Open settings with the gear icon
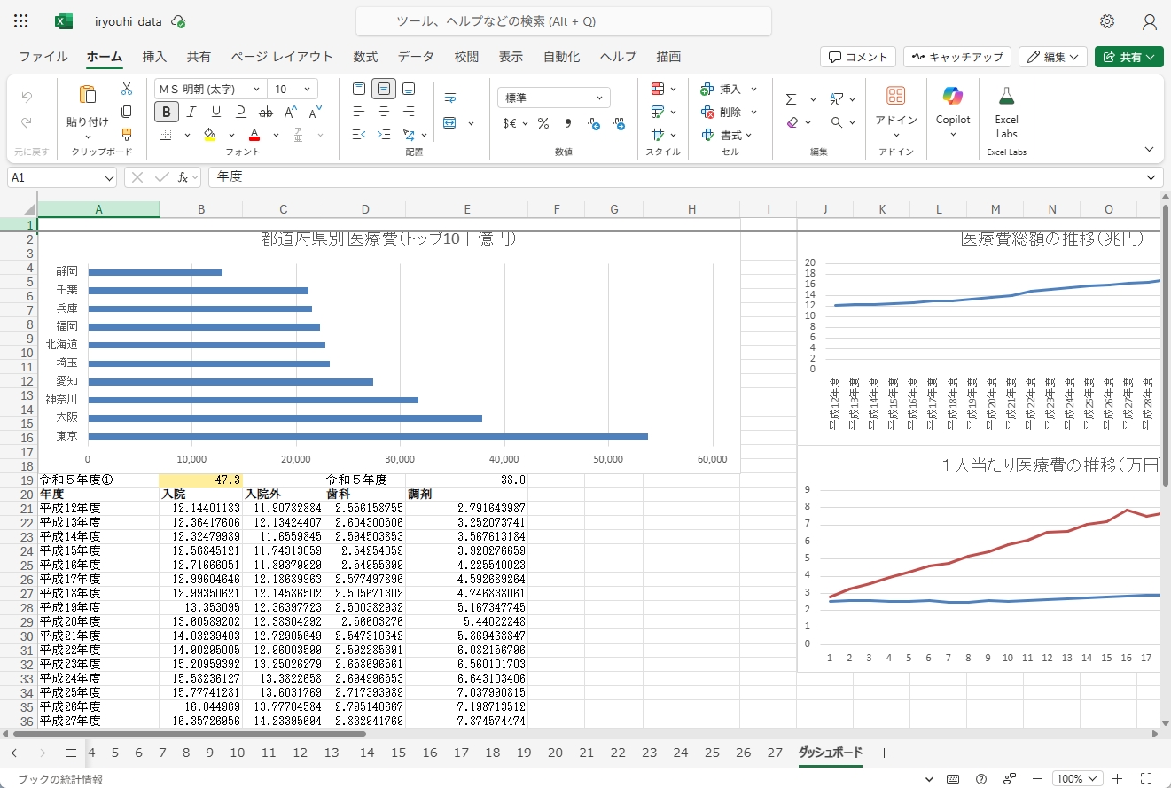Viewport: 1171px width, 788px height. pyautogui.click(x=1107, y=21)
